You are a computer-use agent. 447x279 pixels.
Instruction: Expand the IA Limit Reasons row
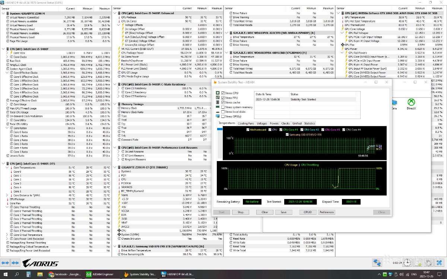tap(119, 152)
